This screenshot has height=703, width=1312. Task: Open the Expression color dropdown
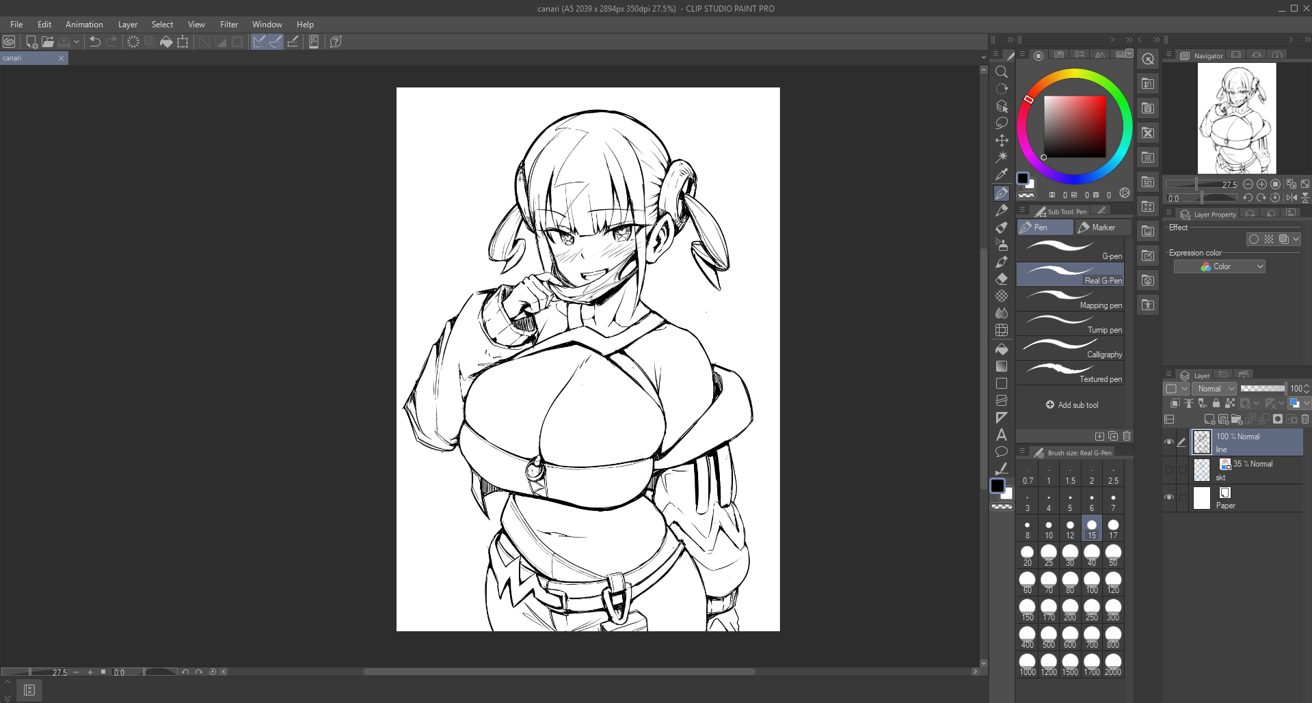click(1220, 266)
